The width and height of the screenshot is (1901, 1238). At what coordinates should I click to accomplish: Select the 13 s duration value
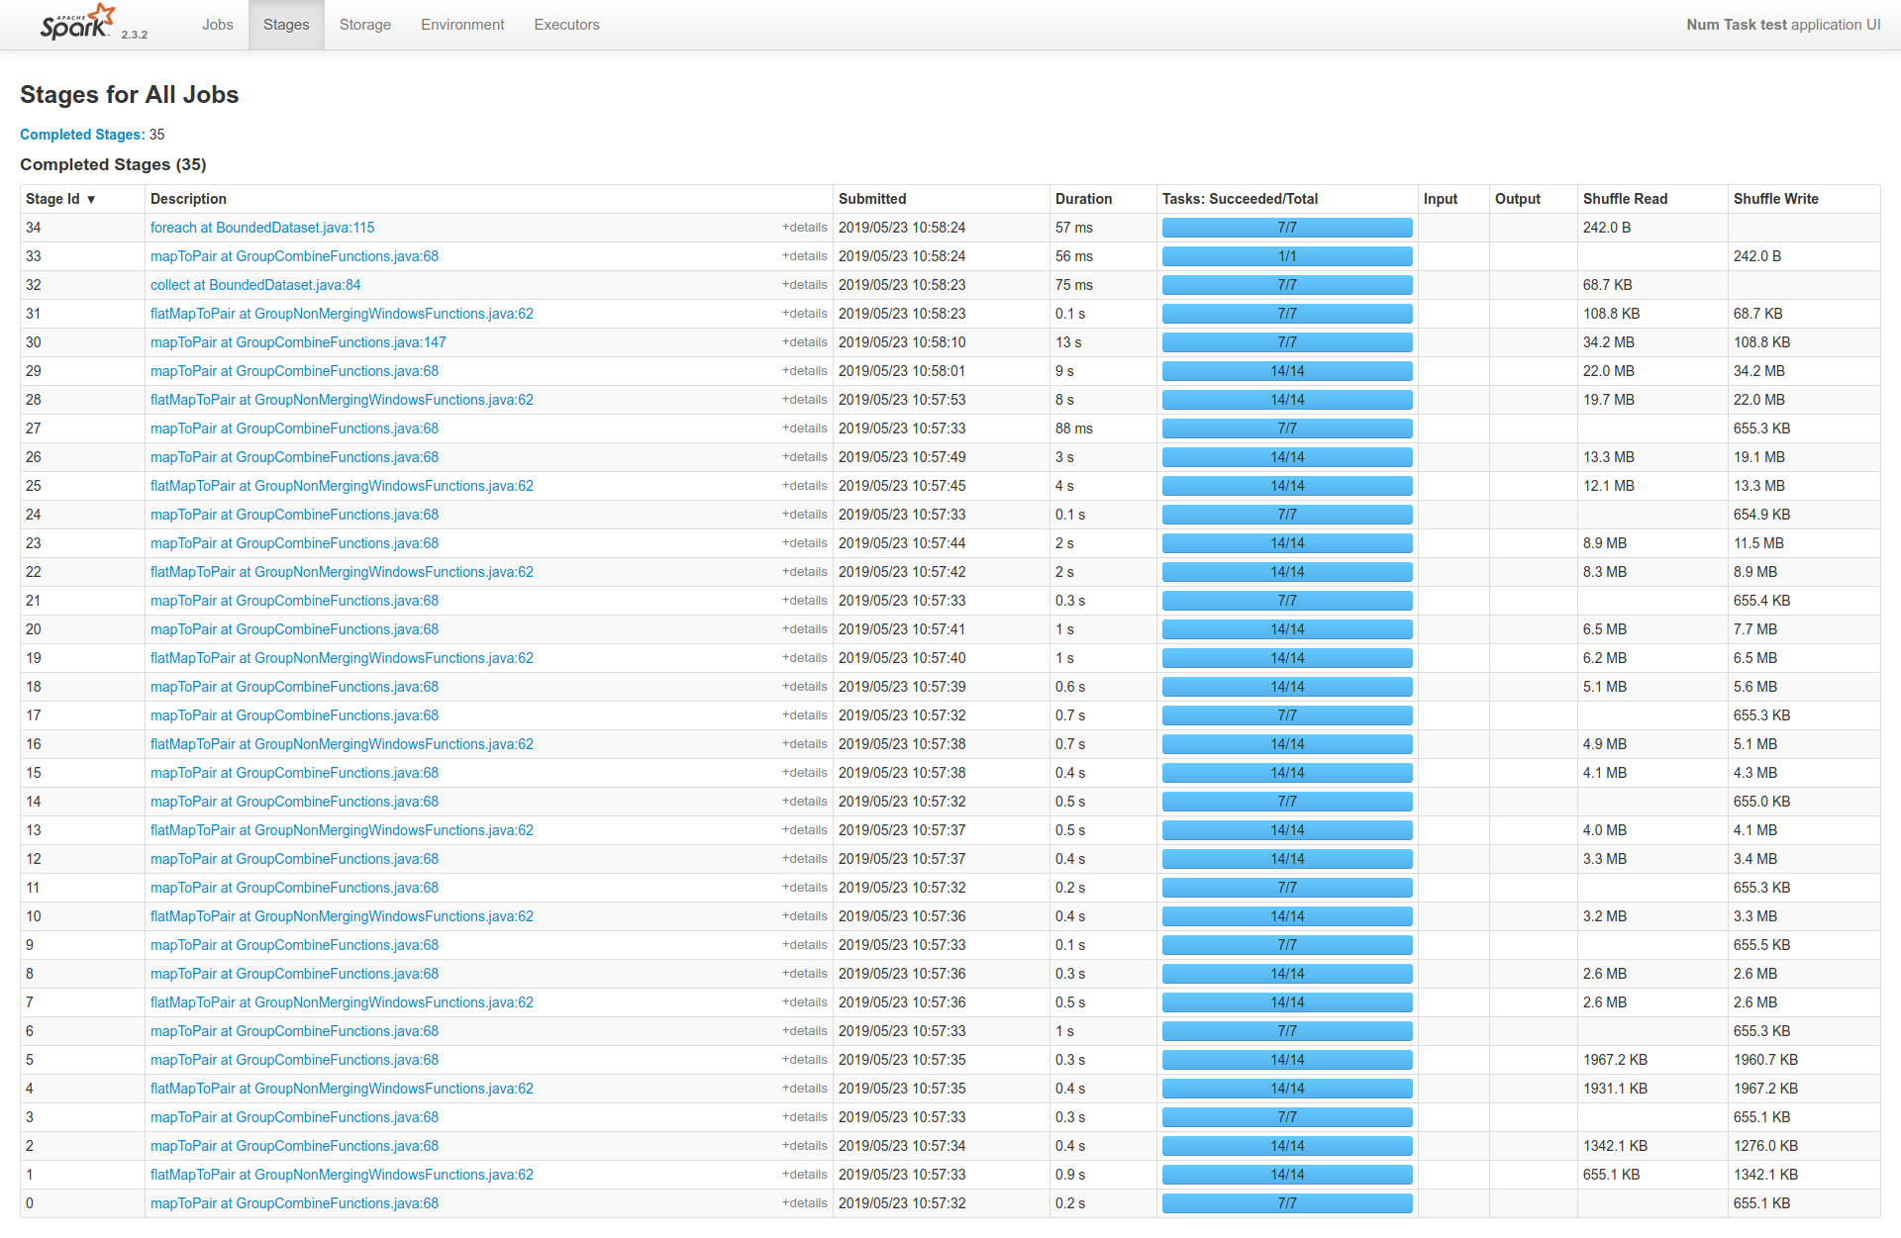pyautogui.click(x=1068, y=342)
